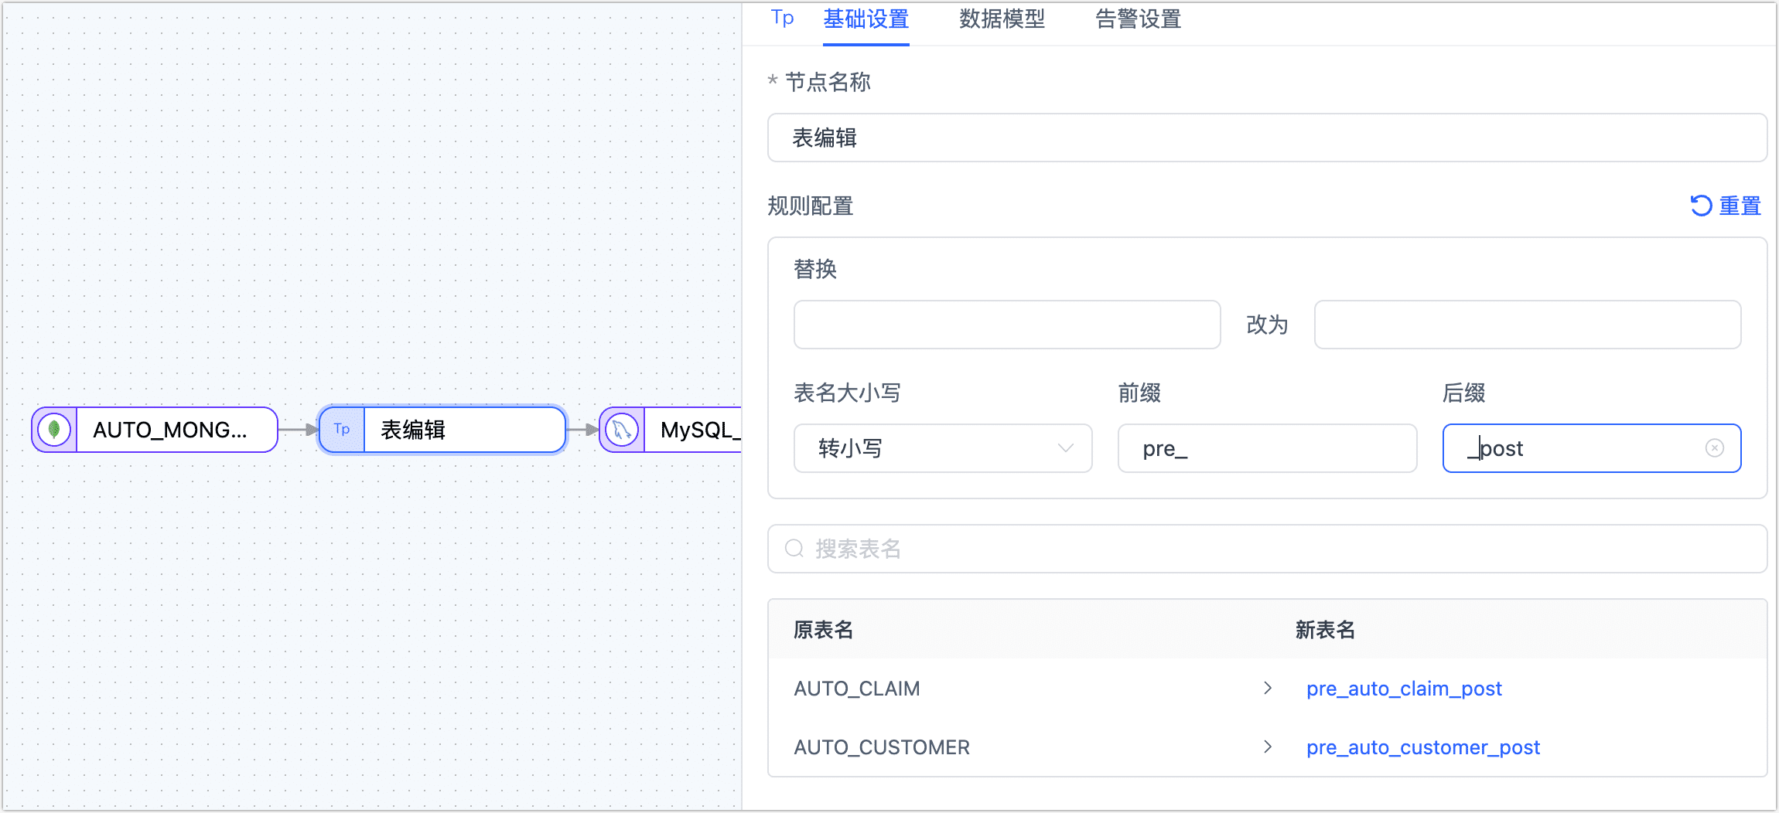Click the 重置 reset circular arrow icon
Image resolution: width=1779 pixels, height=813 pixels.
1701,206
